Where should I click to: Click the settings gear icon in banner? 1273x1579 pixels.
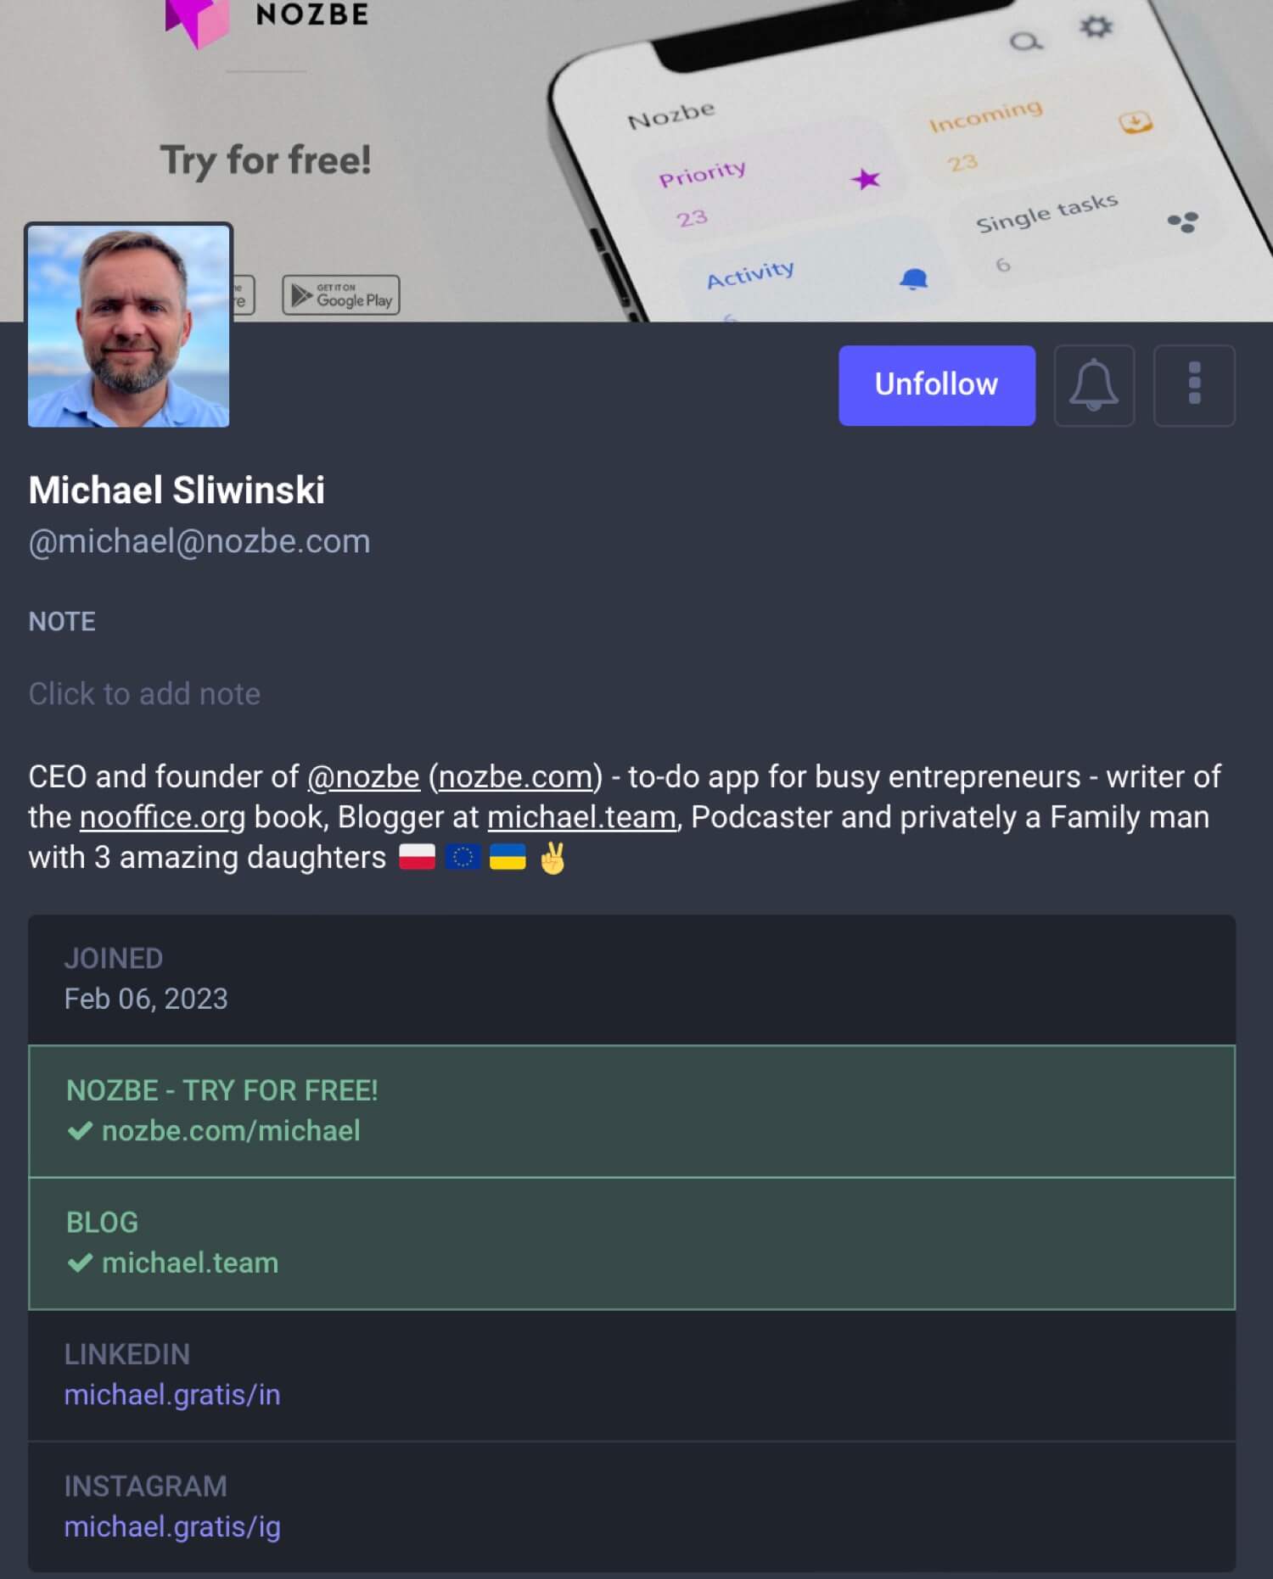point(1096,27)
